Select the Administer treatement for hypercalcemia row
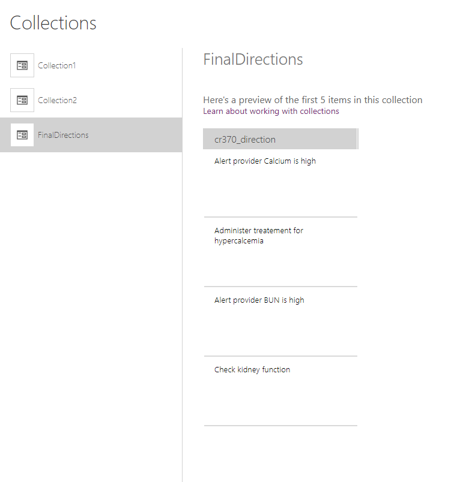 tap(259, 236)
